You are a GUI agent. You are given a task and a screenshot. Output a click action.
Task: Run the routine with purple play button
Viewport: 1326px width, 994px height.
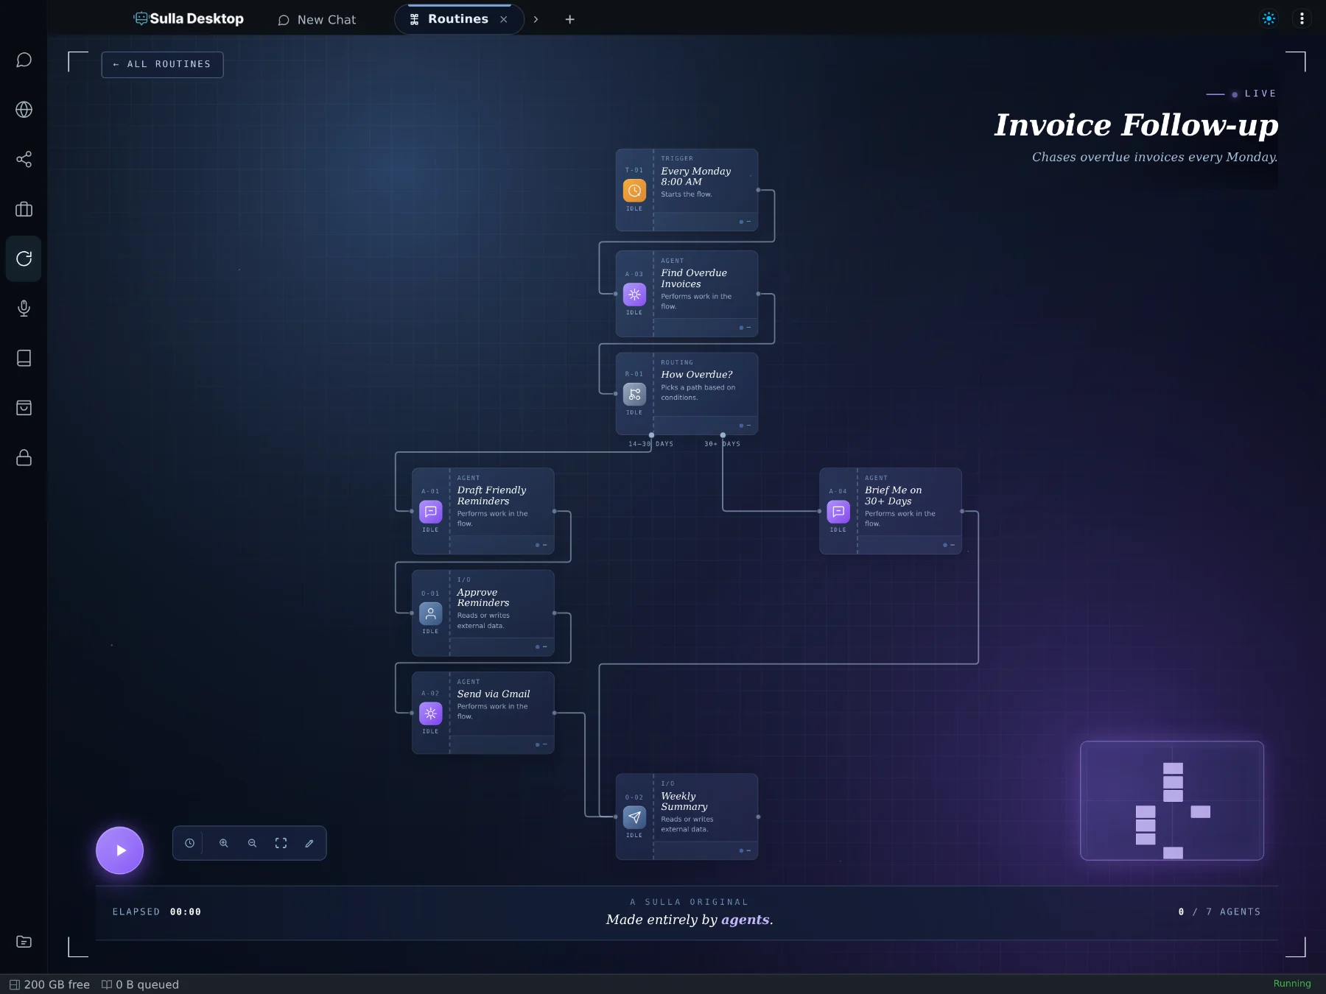click(119, 850)
